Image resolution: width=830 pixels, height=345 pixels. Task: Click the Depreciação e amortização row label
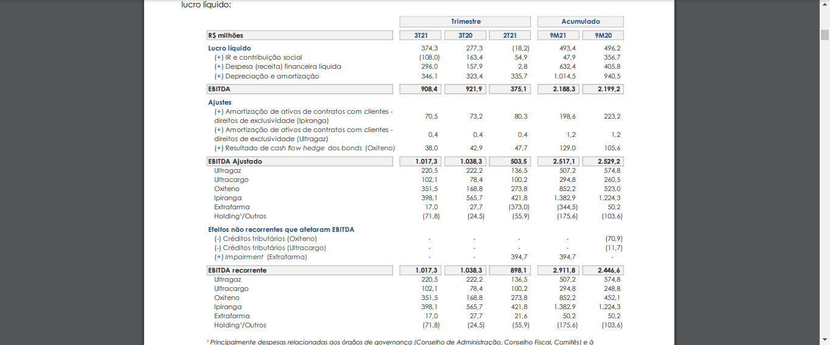266,76
